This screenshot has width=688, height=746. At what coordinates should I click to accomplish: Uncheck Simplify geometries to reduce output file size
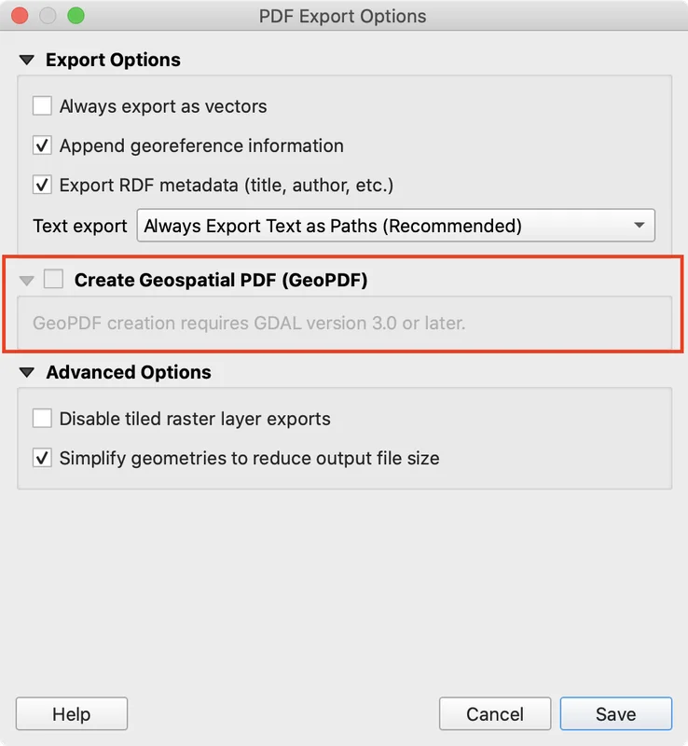coord(42,458)
